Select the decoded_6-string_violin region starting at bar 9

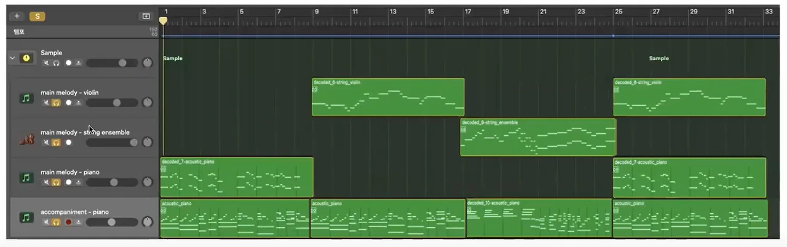388,97
